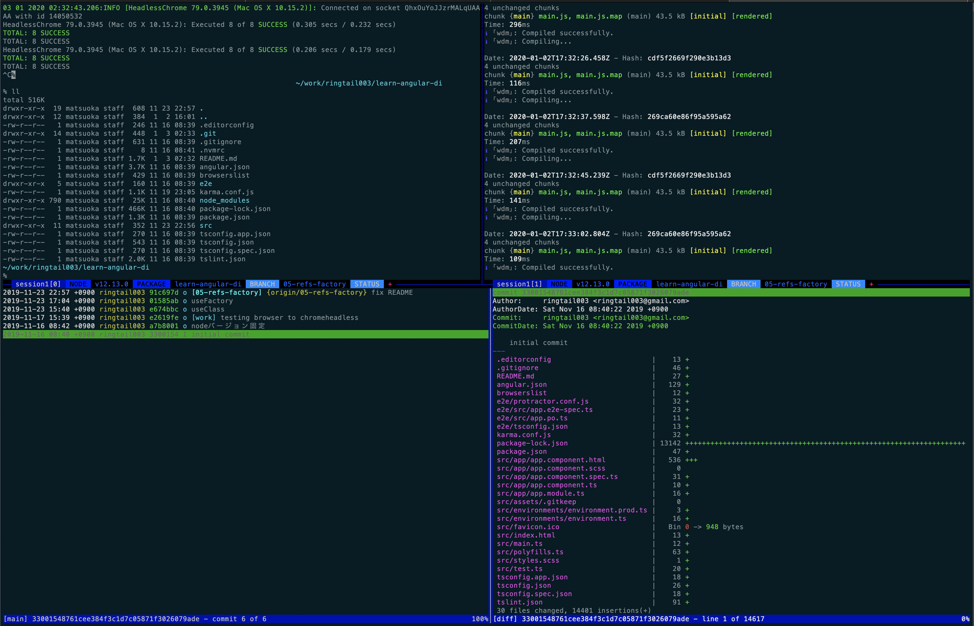Open src/environments/environment.prod.ts in diff stat
This screenshot has width=974, height=626.
click(572, 510)
